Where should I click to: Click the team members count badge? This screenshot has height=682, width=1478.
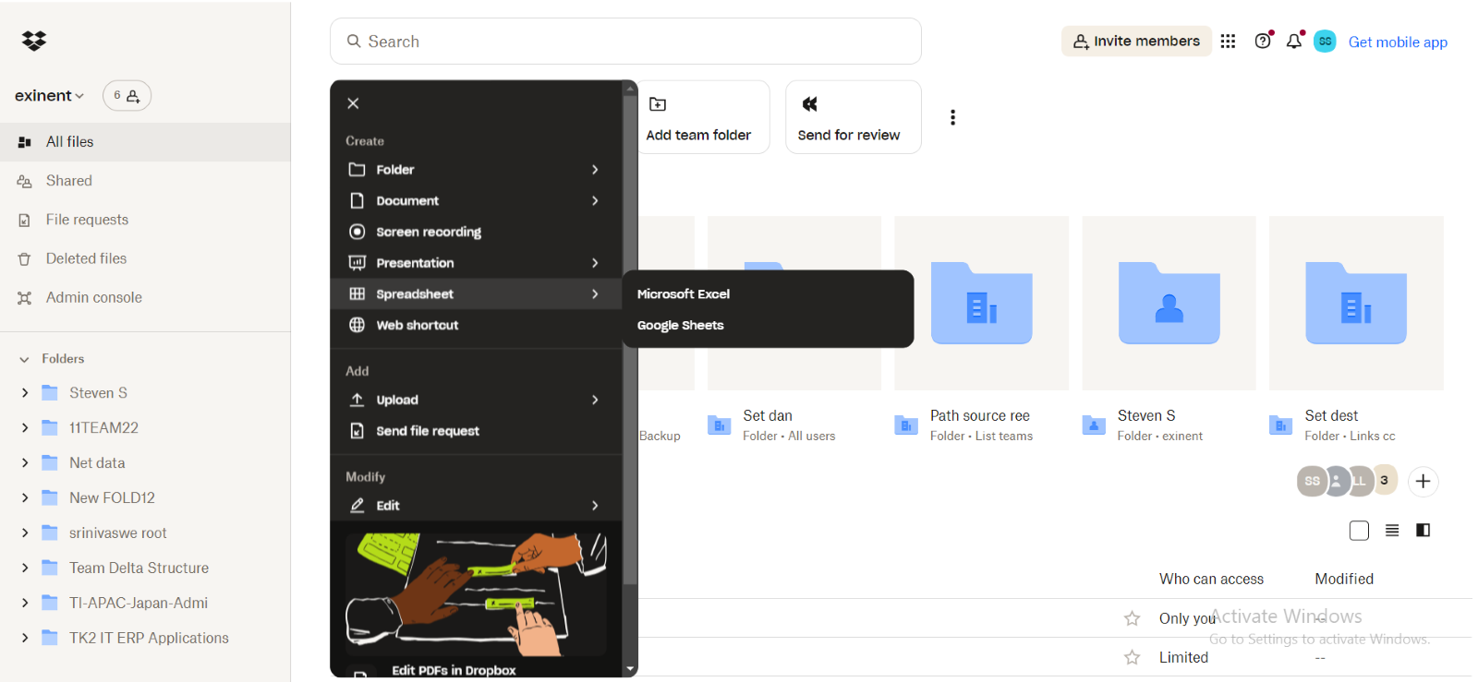[127, 95]
